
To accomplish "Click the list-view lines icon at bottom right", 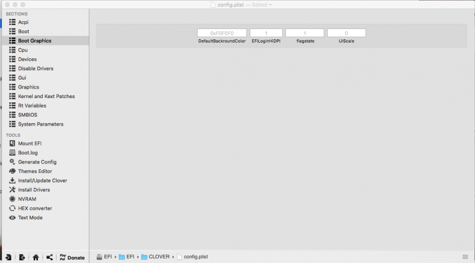I will [x=465, y=257].
